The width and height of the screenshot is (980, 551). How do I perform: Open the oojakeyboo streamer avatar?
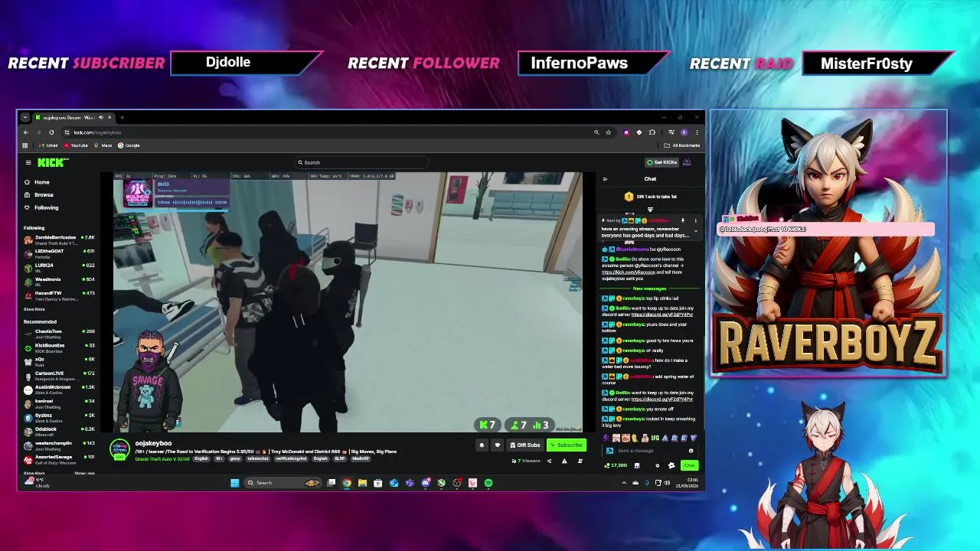pyautogui.click(x=119, y=450)
